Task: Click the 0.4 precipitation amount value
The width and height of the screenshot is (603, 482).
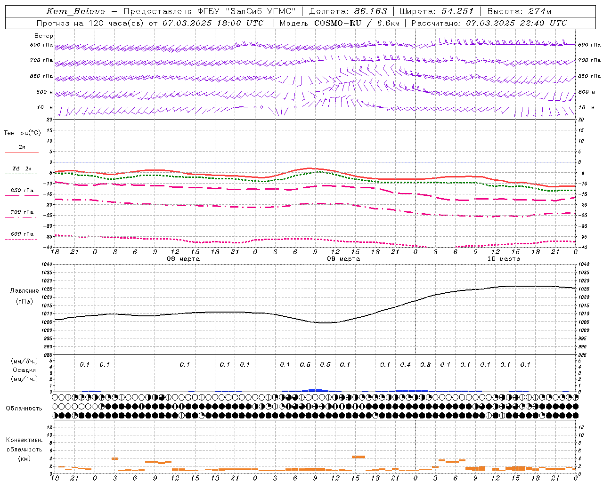Action: (x=405, y=364)
